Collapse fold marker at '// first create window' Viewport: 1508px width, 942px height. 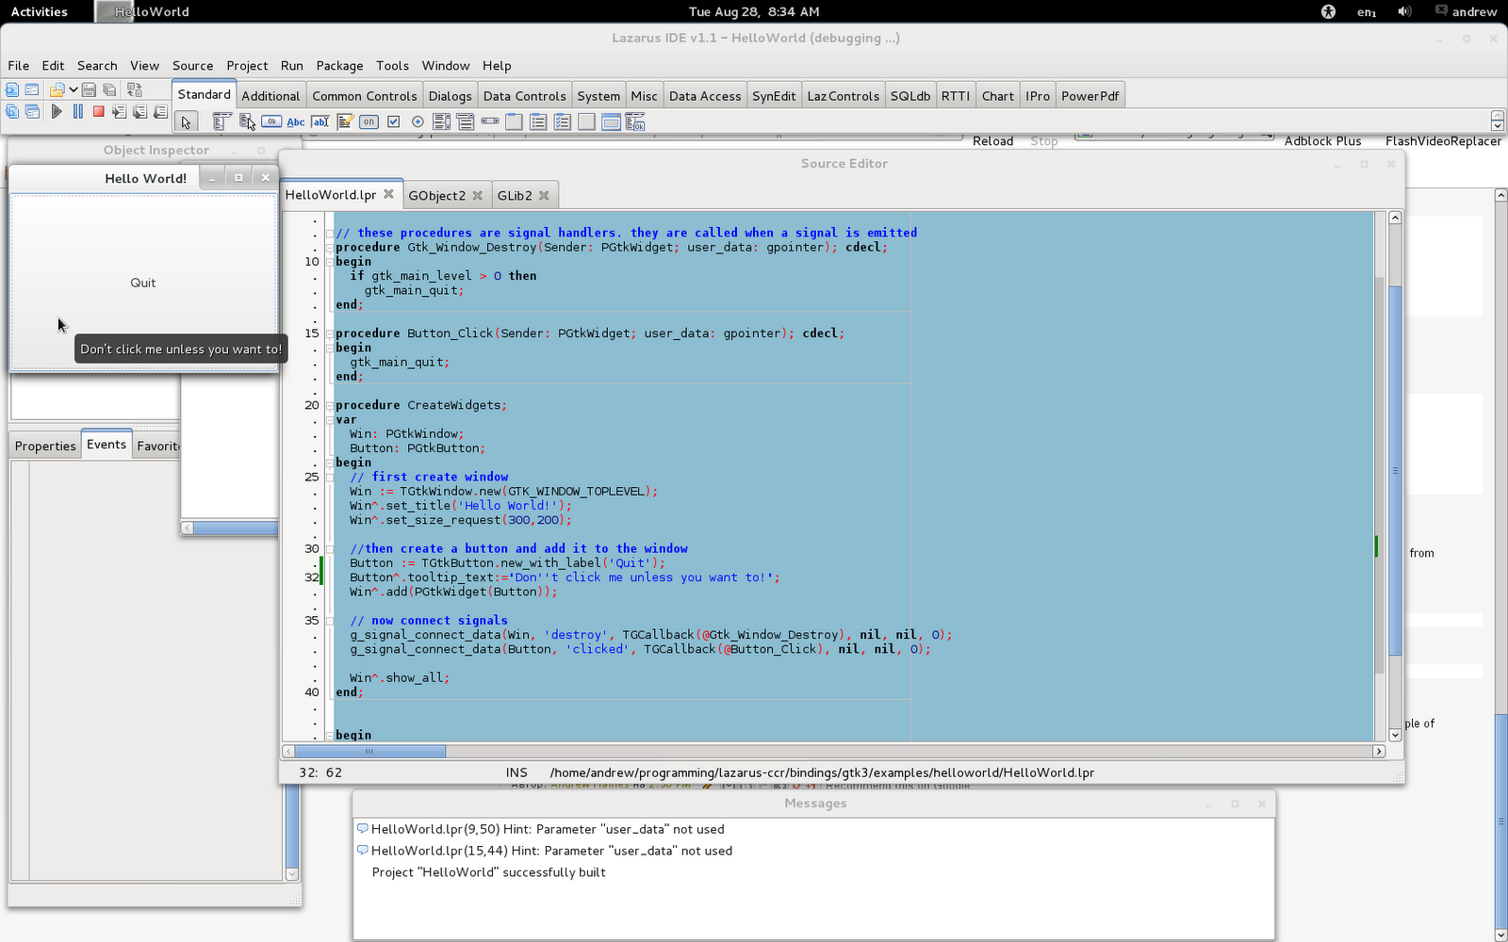[x=330, y=477]
